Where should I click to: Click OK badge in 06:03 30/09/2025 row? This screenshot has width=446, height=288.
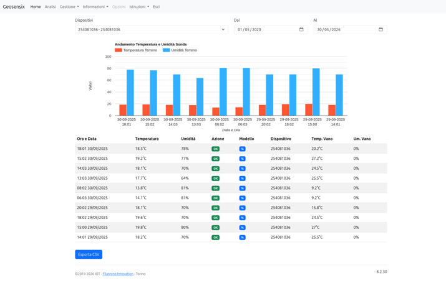[x=215, y=198]
